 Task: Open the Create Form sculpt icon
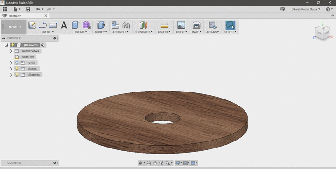click(x=86, y=25)
